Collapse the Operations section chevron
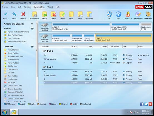Image resolution: width=154 pixels, height=116 pixels. (32, 46)
